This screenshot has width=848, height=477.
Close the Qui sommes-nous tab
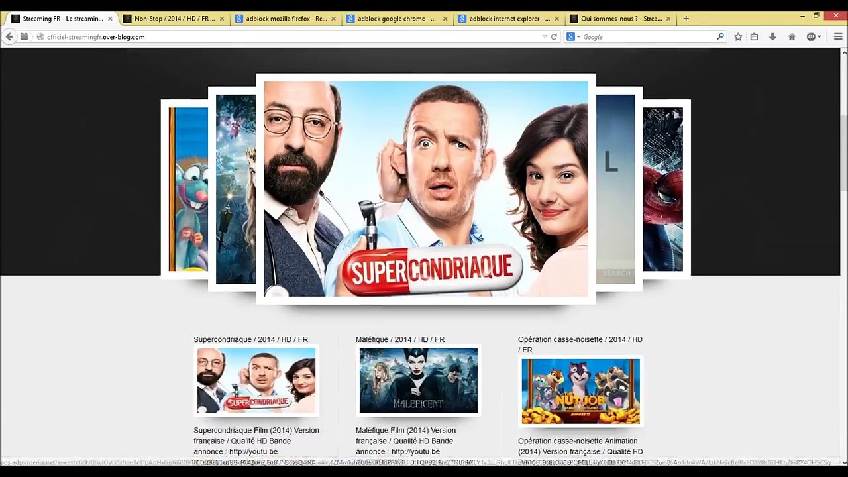click(x=668, y=19)
